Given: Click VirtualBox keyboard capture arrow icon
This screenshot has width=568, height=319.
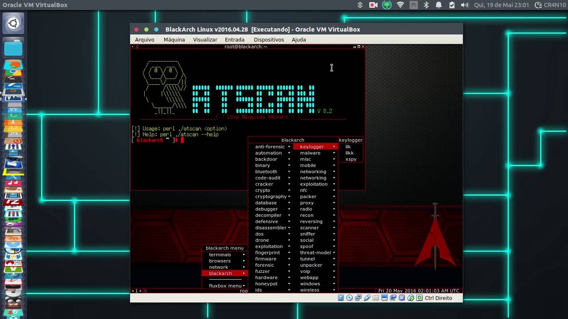Looking at the screenshot, I should [419, 298].
